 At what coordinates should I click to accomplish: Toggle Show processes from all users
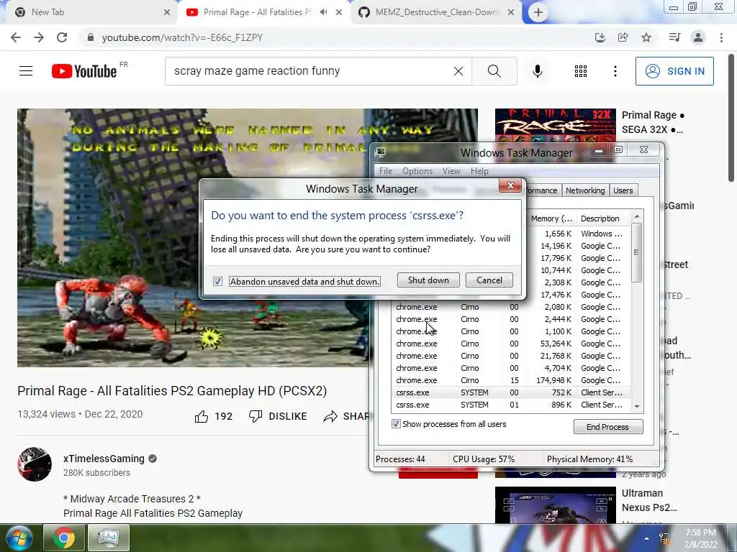point(397,424)
